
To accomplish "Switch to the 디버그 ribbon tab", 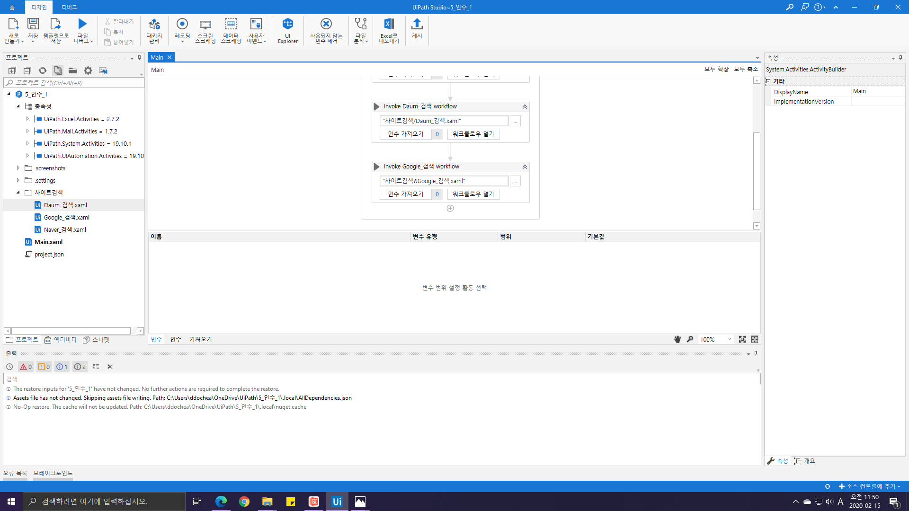I will pyautogui.click(x=69, y=7).
